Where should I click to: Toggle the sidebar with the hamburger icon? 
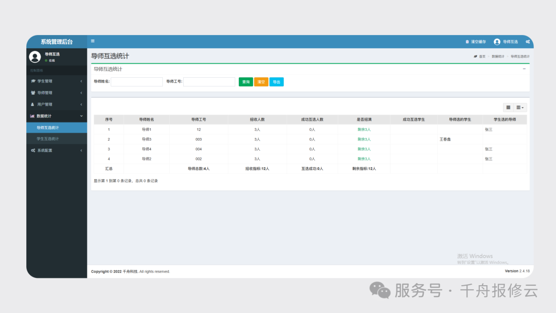coord(93,41)
